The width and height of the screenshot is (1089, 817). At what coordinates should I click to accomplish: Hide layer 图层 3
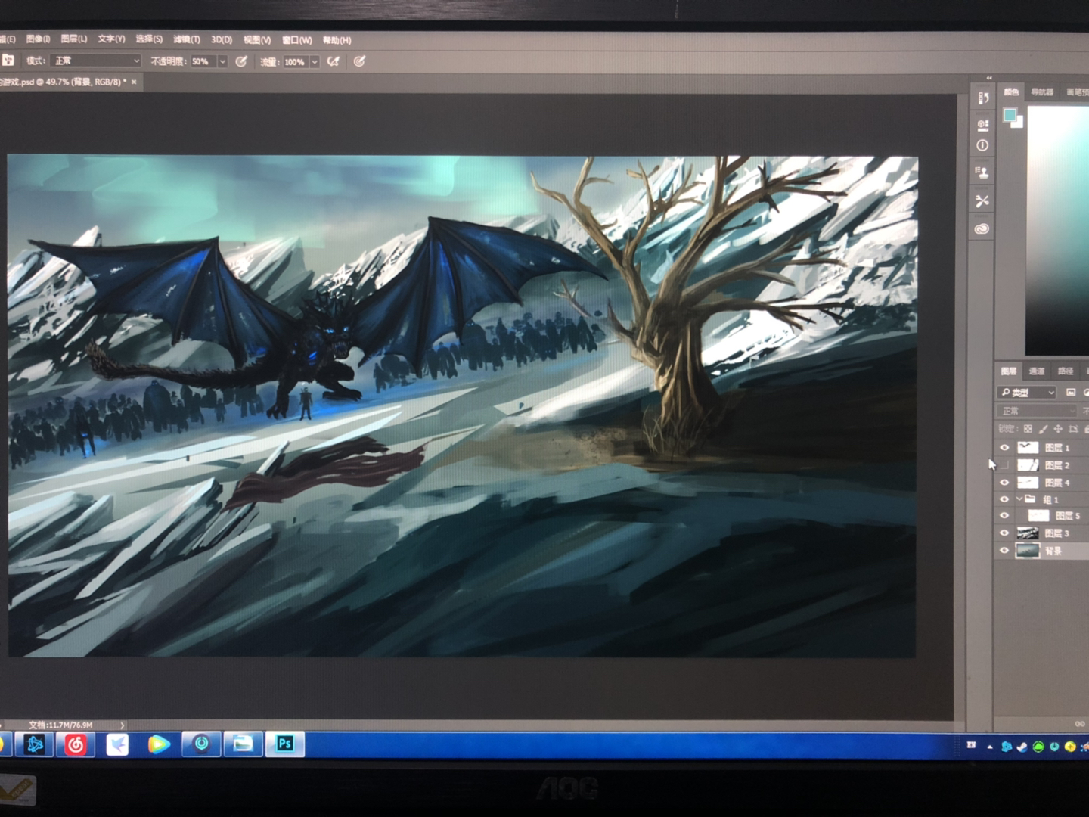point(1004,533)
